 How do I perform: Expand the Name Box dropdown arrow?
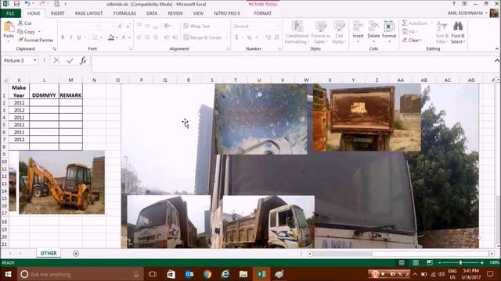click(34, 60)
